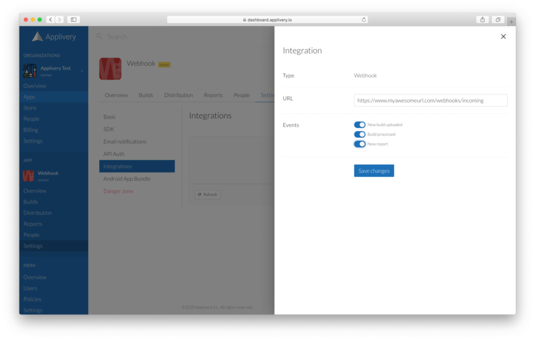Click the Webhook type value in the panel
The width and height of the screenshot is (535, 340).
(x=365, y=76)
